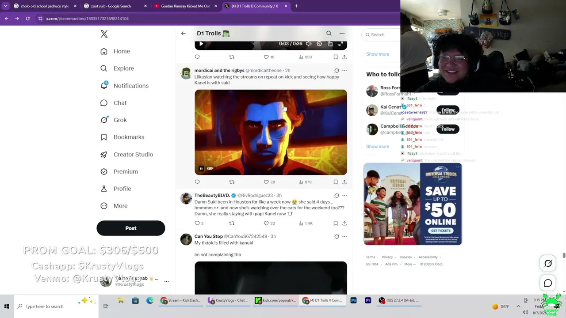Open Windows Start menu
Image resolution: width=566 pixels, height=318 pixels.
(7, 306)
